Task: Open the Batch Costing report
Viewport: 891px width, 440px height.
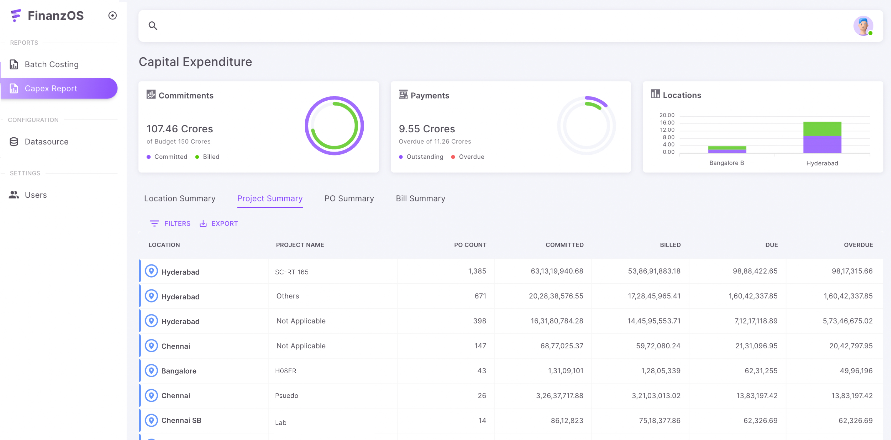Action: pyautogui.click(x=52, y=65)
